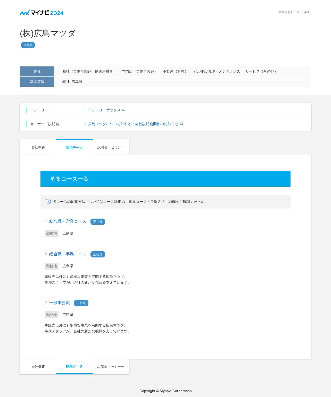The width and height of the screenshot is (331, 397).
Task: Click 広島県 location under 一般事務職
Action: click(68, 315)
